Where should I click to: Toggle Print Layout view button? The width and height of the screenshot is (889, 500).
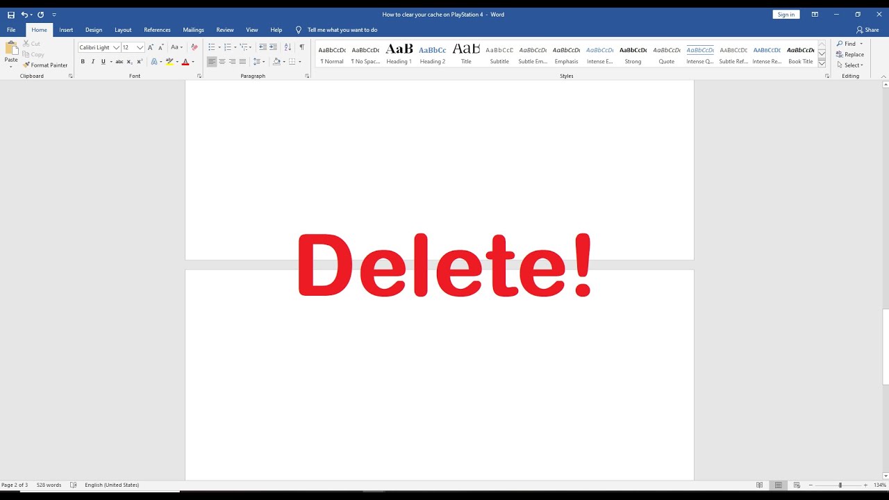coord(779,485)
